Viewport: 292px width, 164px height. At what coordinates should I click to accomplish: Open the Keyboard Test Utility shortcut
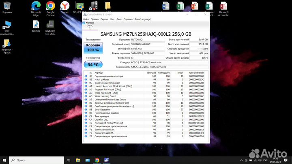coord(50,28)
